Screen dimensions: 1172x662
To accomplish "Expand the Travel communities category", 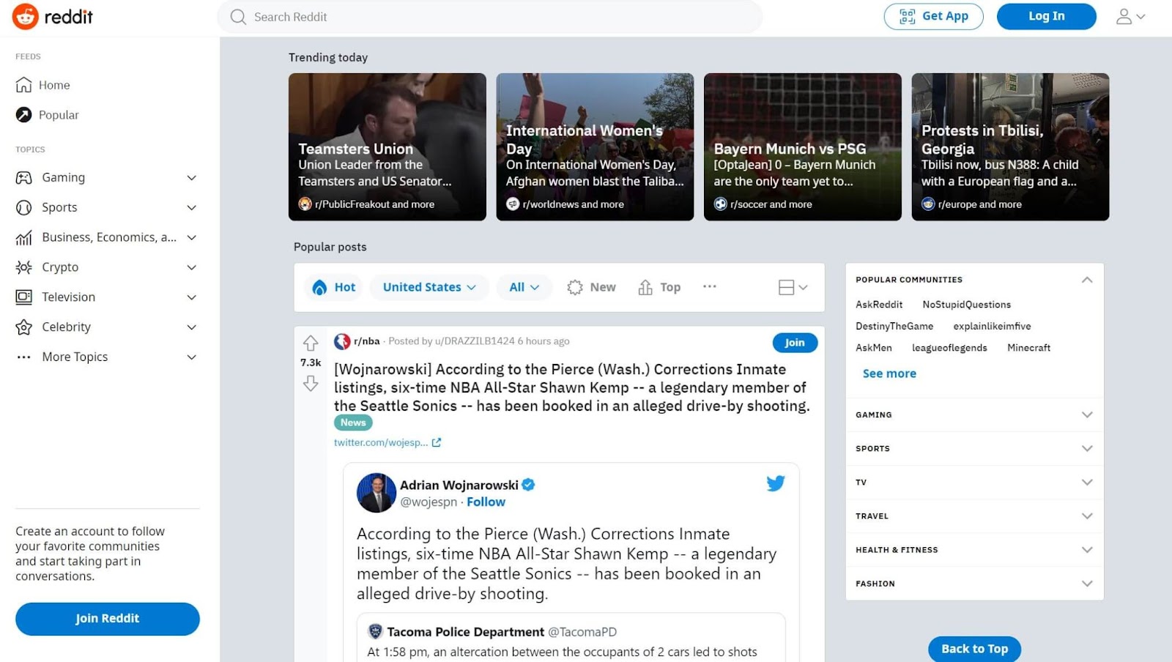I will point(974,516).
